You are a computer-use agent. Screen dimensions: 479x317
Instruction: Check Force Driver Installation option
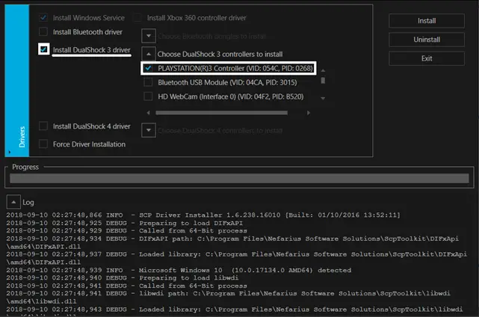(x=43, y=144)
